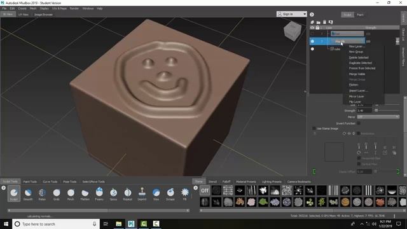Open the File menu
The image size is (407, 229).
[4, 8]
